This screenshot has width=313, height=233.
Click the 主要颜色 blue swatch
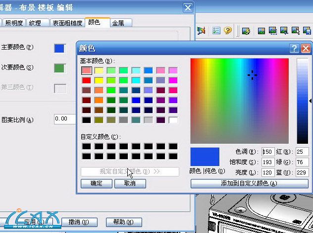(x=60, y=49)
